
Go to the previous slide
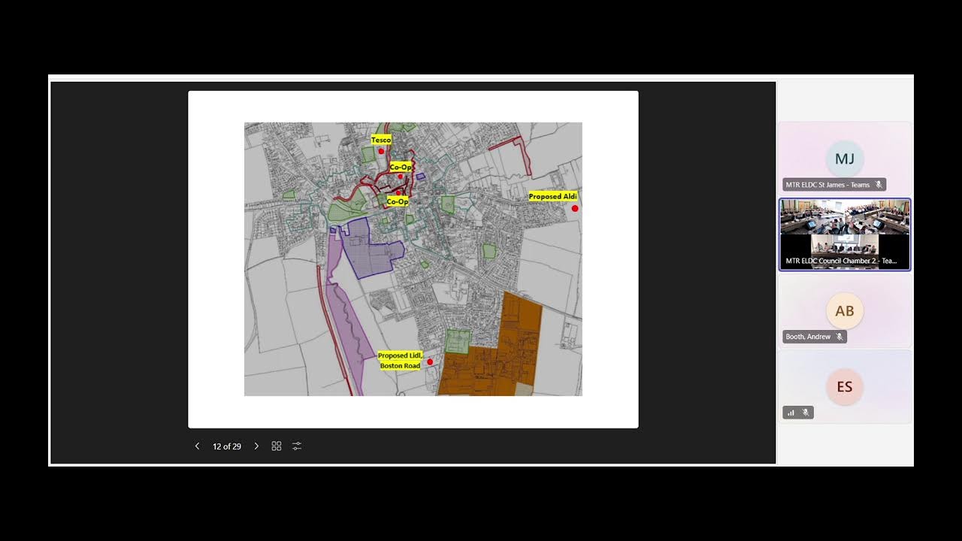(x=198, y=446)
